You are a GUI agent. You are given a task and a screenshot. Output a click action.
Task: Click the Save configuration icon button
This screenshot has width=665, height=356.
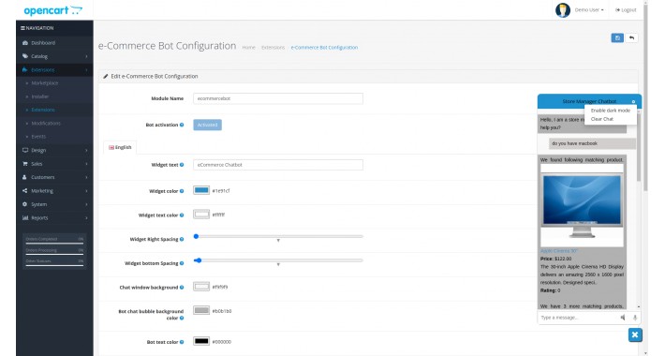coord(617,37)
